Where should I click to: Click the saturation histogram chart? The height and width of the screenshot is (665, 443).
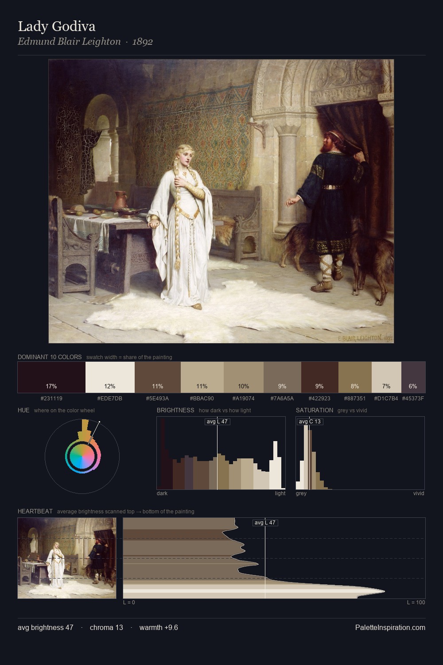tap(360, 453)
